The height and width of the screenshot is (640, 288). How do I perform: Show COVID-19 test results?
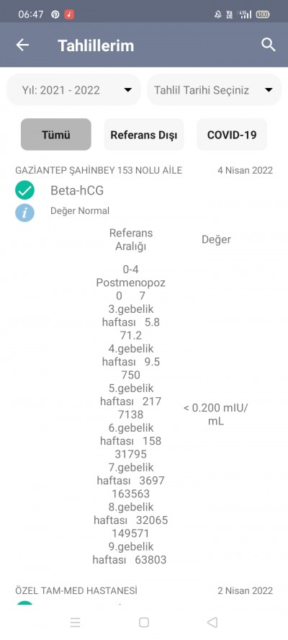point(232,135)
